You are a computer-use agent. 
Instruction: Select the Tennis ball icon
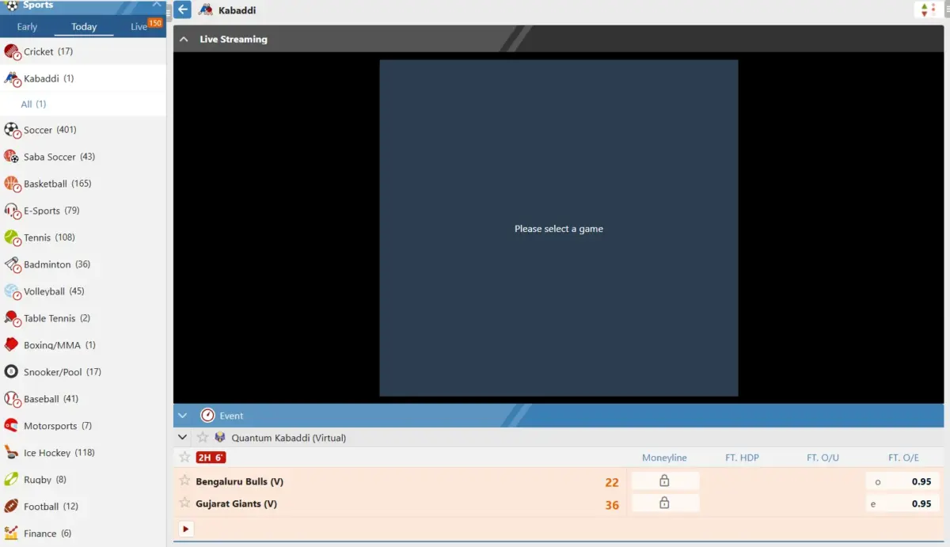tap(12, 237)
